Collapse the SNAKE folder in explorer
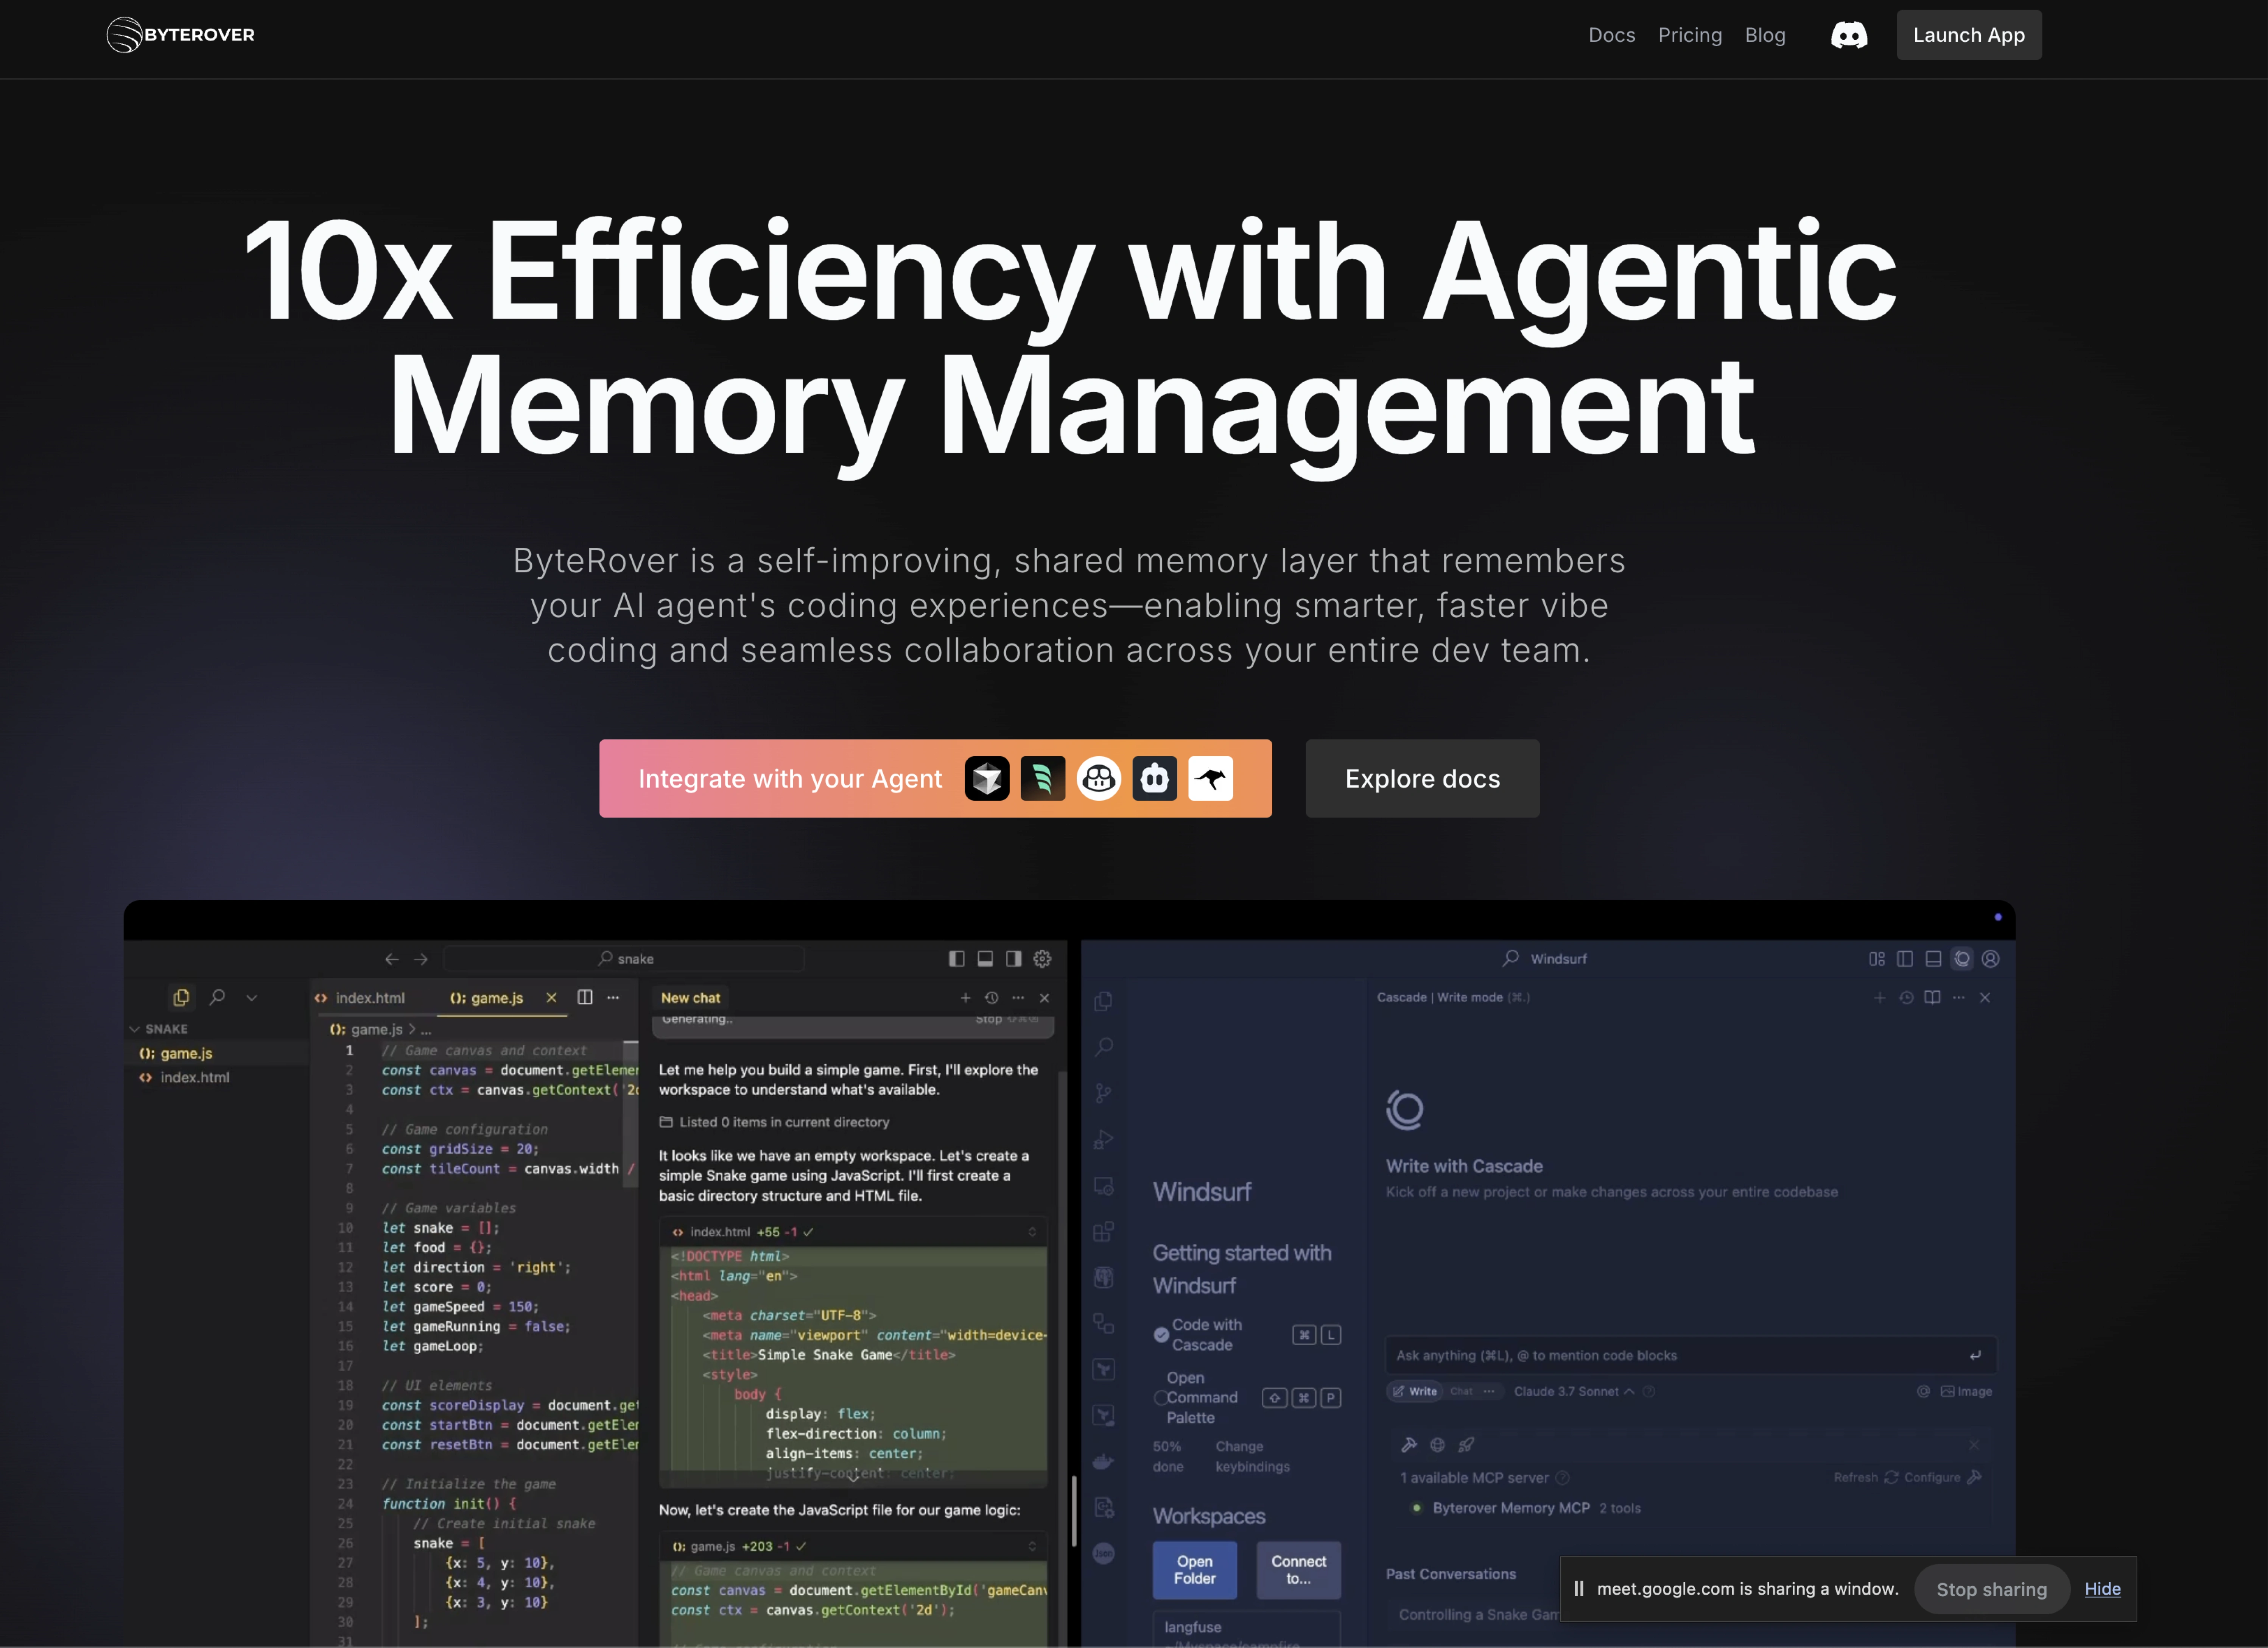Image resolution: width=2268 pixels, height=1648 pixels. click(134, 1029)
